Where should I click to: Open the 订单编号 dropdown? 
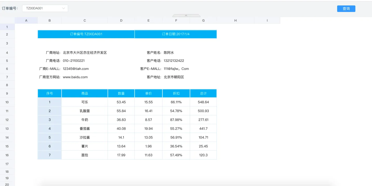pos(45,8)
